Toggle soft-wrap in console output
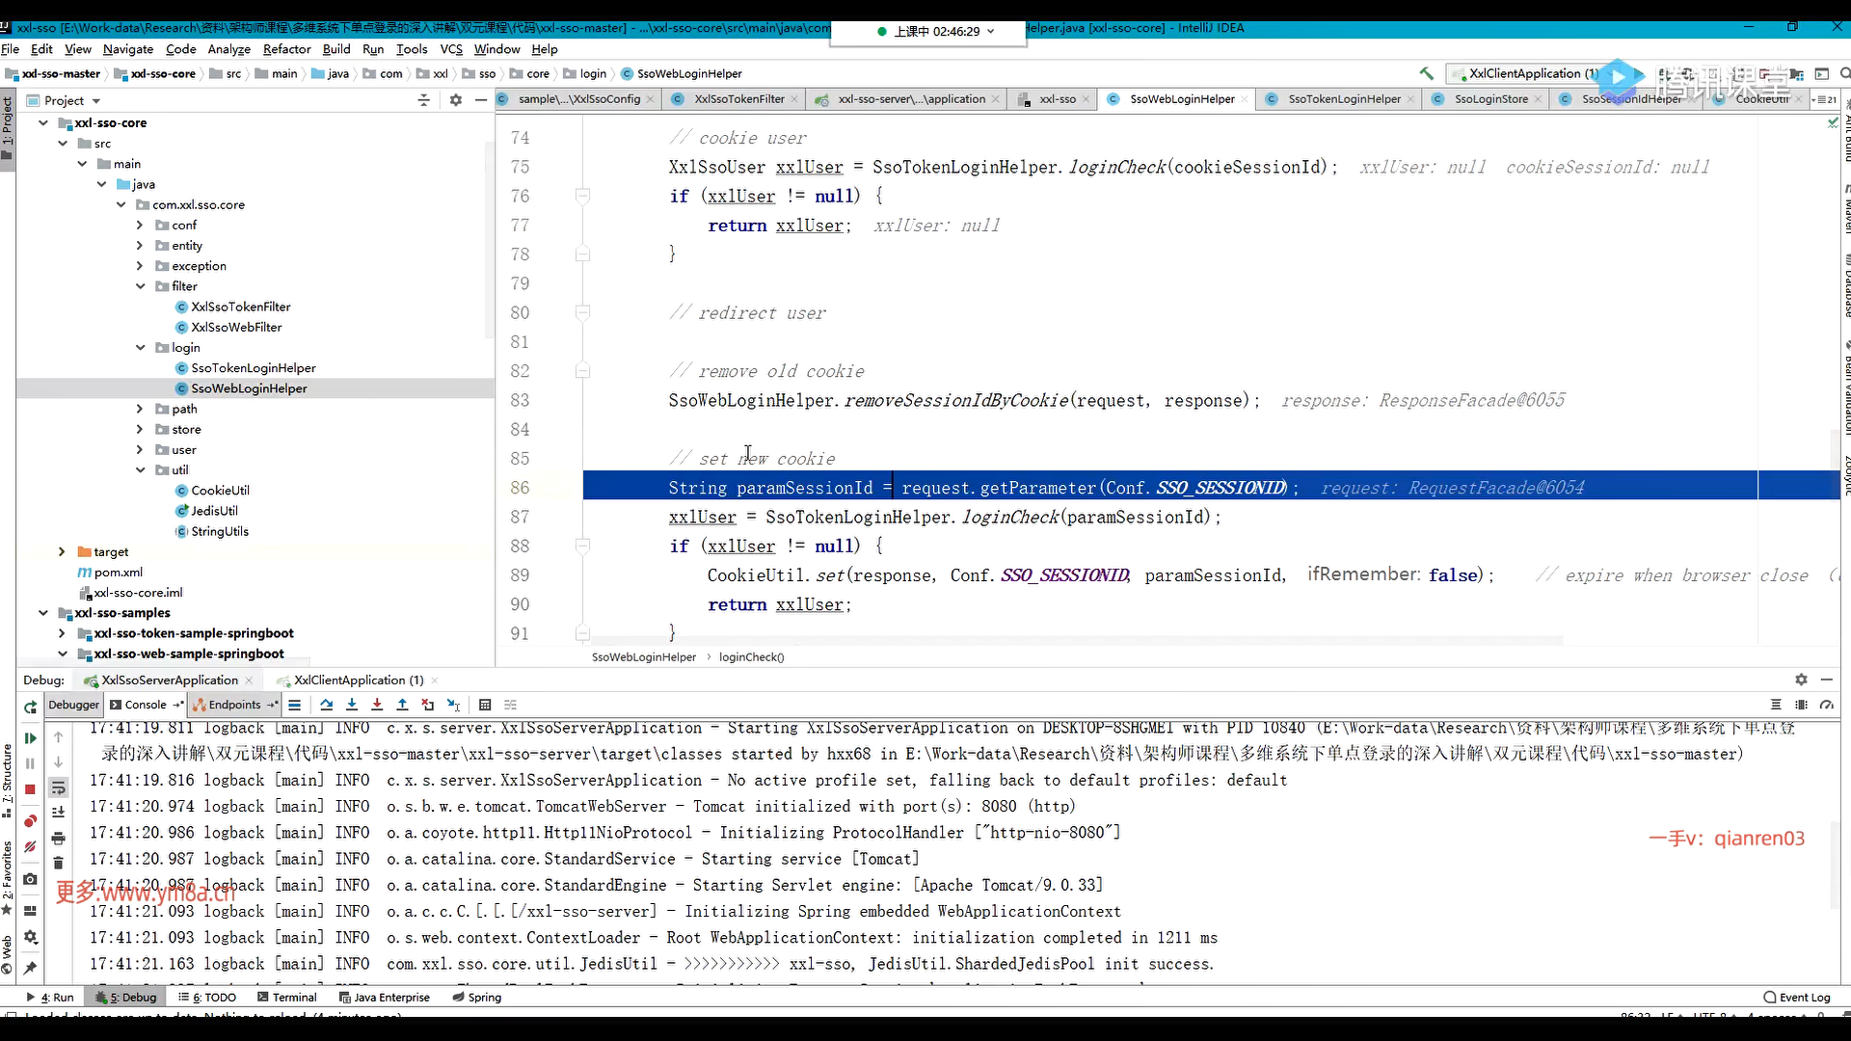 pyautogui.click(x=58, y=787)
